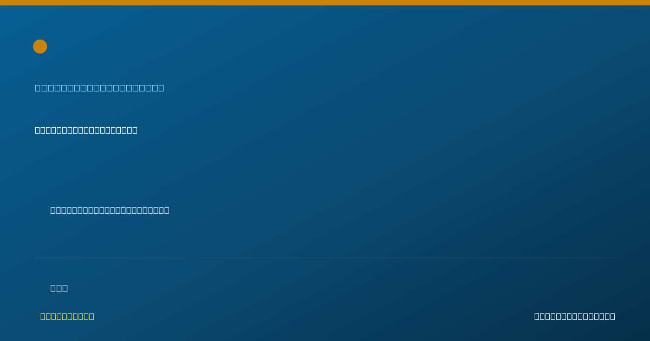The height and width of the screenshot is (341, 650).
Task: Click the thin horizontal divider line
Action: (325, 258)
